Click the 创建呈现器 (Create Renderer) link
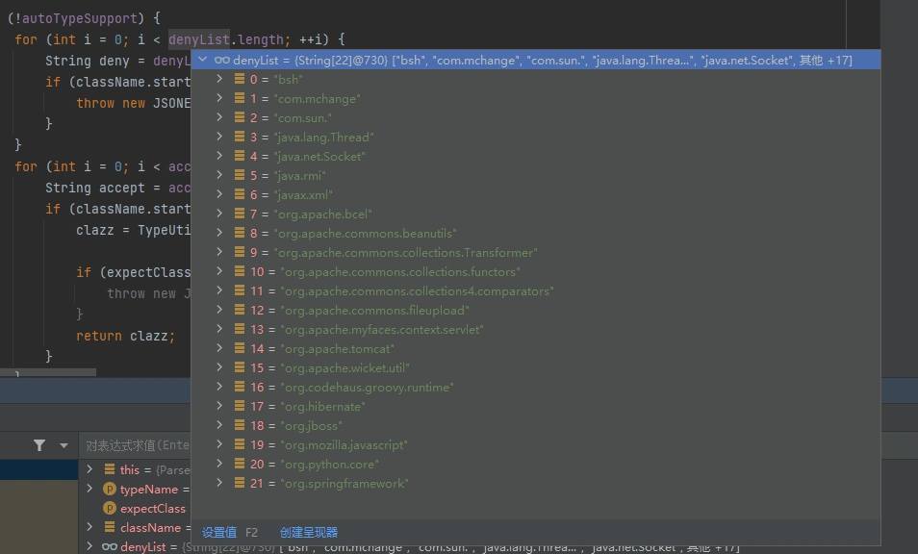Image resolution: width=918 pixels, height=554 pixels. coord(308,532)
